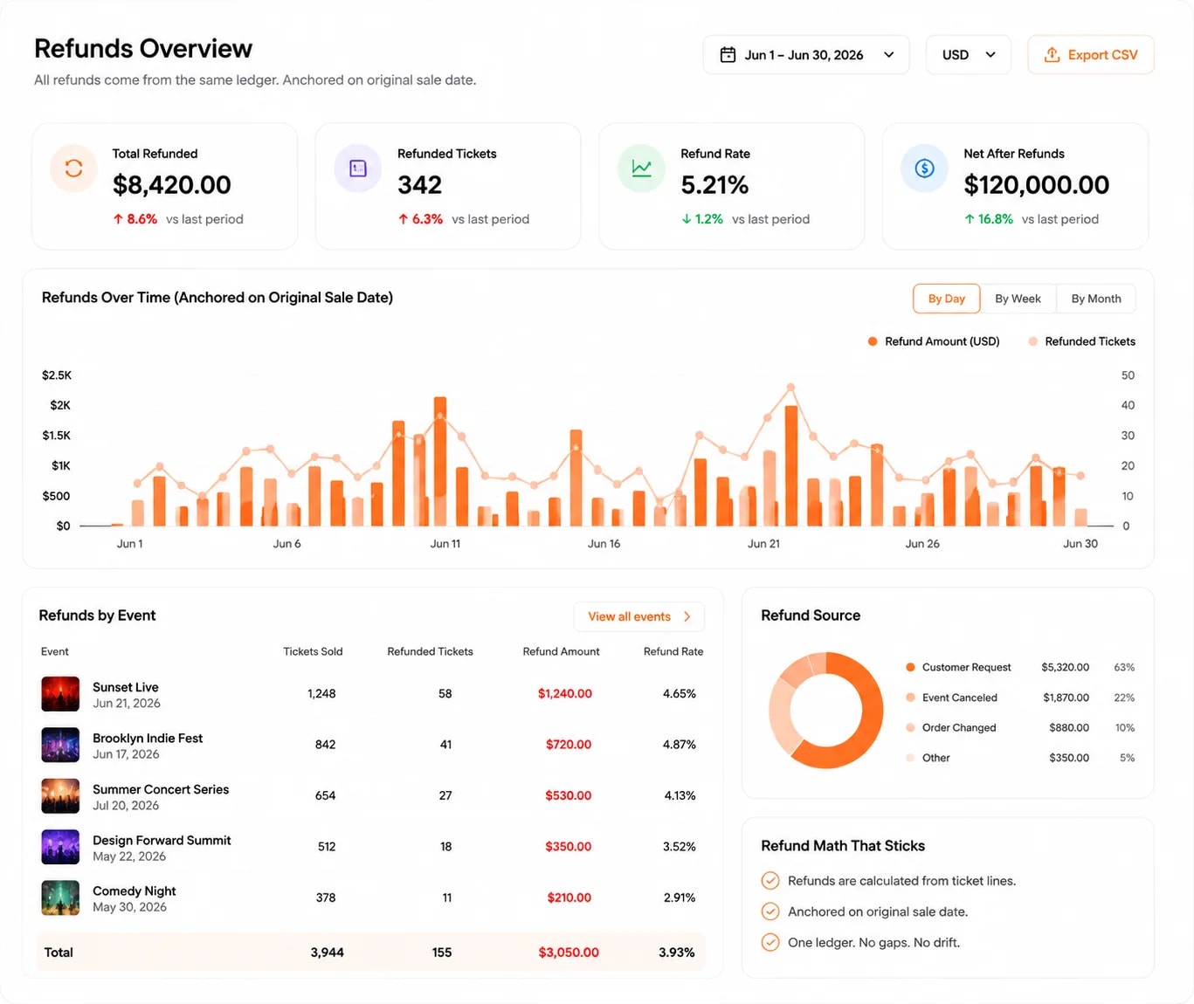Click the checkmark icon beside 'Anchored on original sale date'

pos(770,911)
